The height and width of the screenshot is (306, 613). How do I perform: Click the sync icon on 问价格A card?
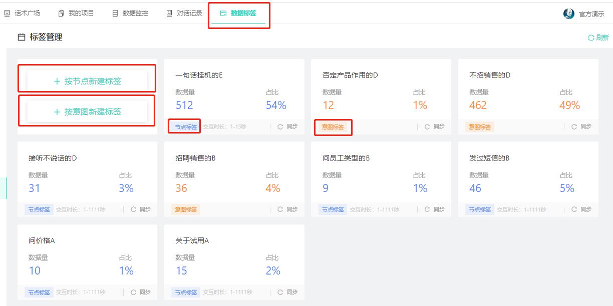click(134, 292)
